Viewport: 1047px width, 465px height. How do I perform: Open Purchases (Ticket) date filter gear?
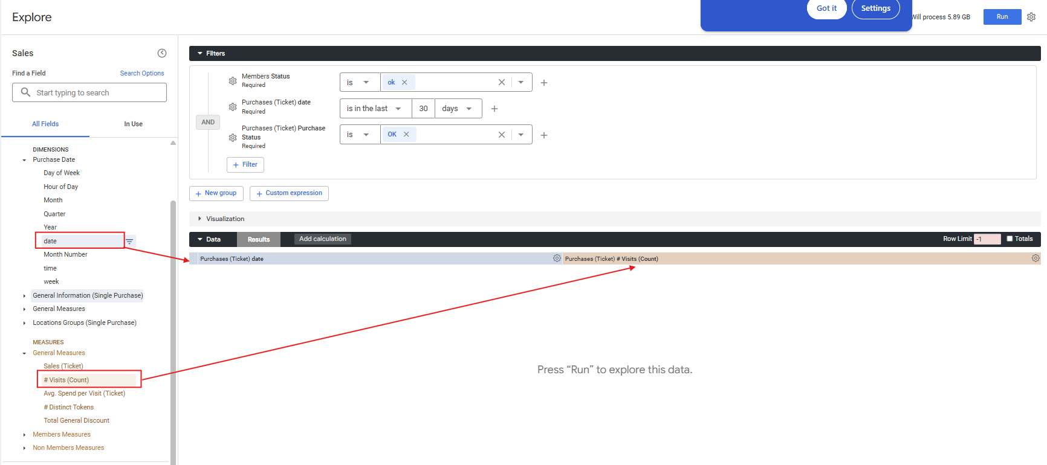pos(233,107)
